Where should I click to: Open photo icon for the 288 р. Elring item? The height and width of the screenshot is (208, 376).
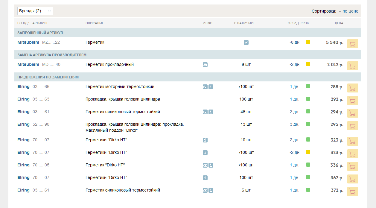tap(205, 87)
